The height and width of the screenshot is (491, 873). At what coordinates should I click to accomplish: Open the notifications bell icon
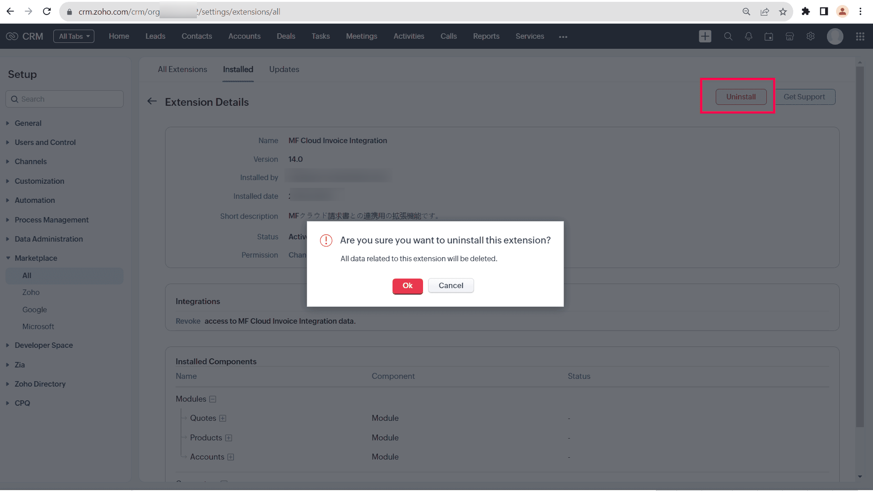tap(749, 36)
